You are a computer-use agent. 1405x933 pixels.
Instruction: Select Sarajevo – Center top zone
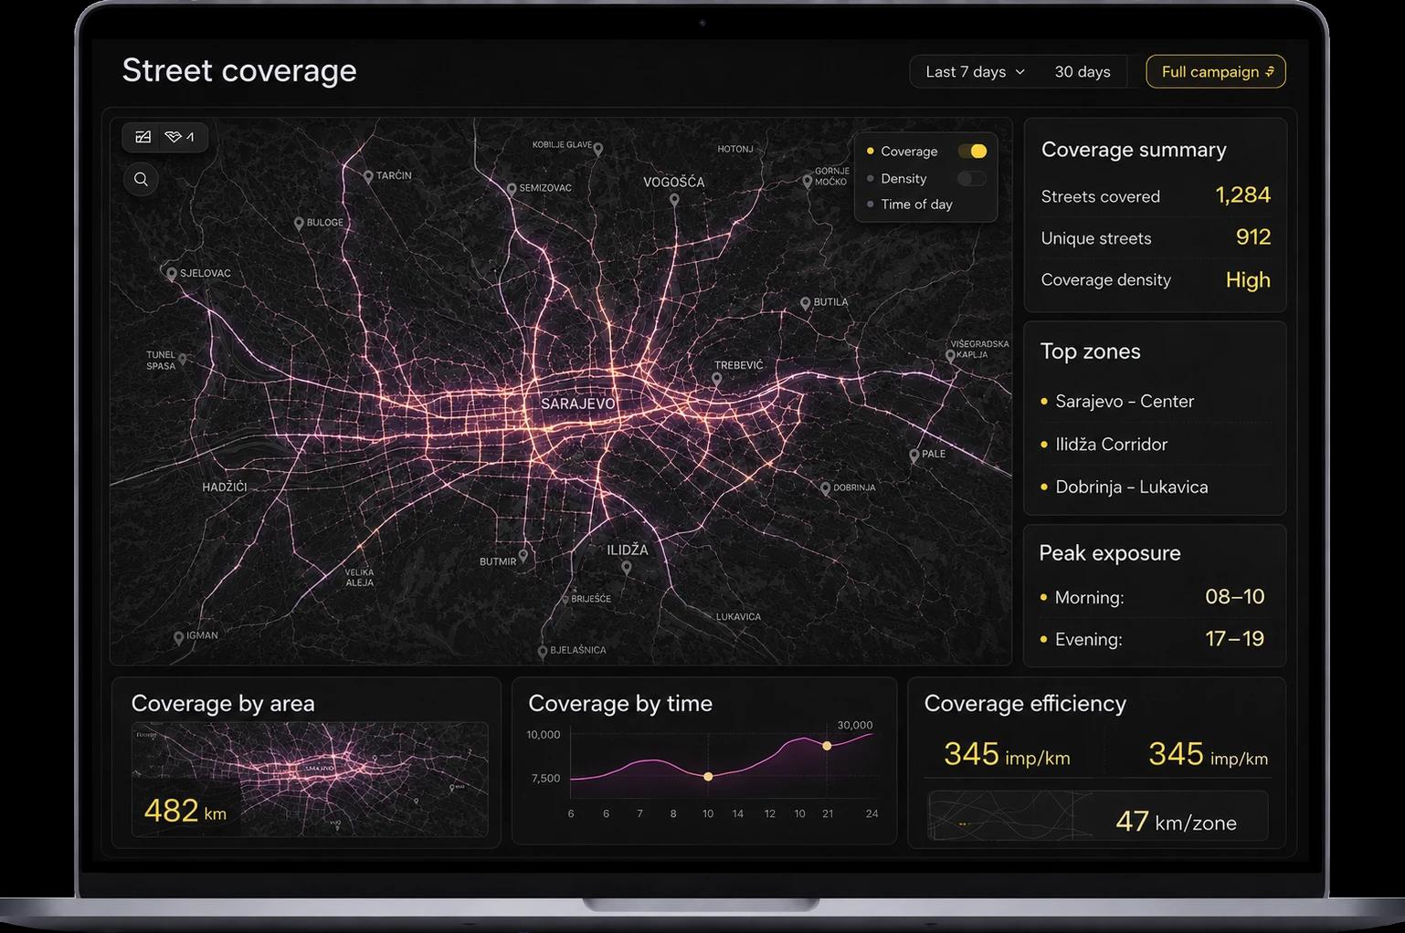click(1125, 401)
